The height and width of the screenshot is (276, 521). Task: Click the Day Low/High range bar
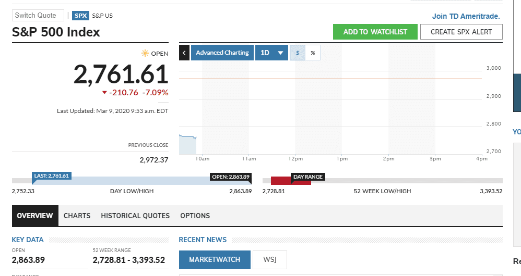point(132,181)
